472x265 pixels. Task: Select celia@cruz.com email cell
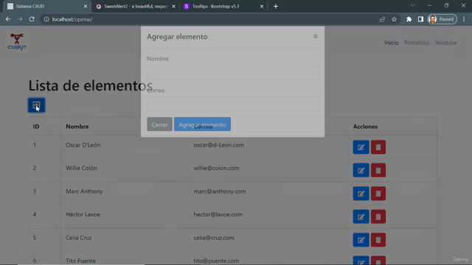(x=214, y=237)
